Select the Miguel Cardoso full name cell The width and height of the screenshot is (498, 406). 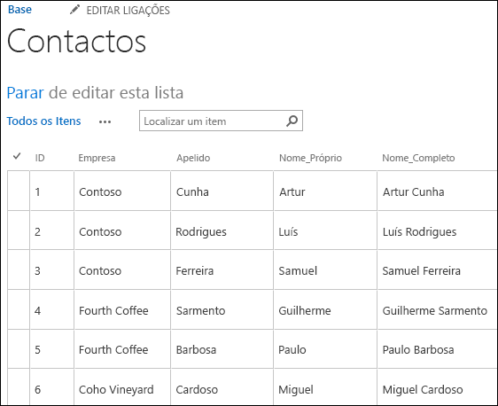(438, 386)
